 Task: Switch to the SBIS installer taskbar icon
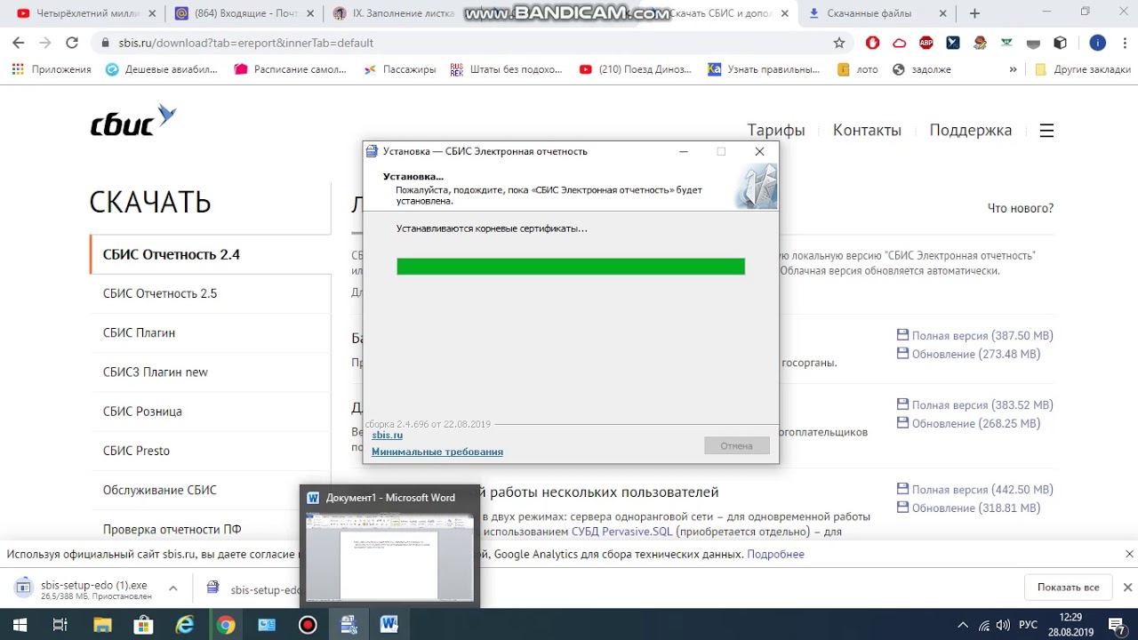[x=349, y=625]
